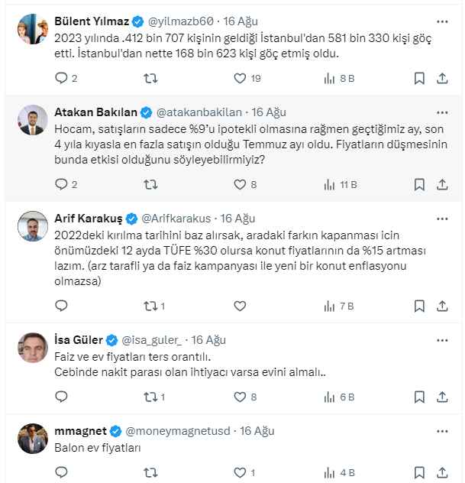Like Bülent Yılmaz's tweet
465x483 pixels.
[240, 78]
